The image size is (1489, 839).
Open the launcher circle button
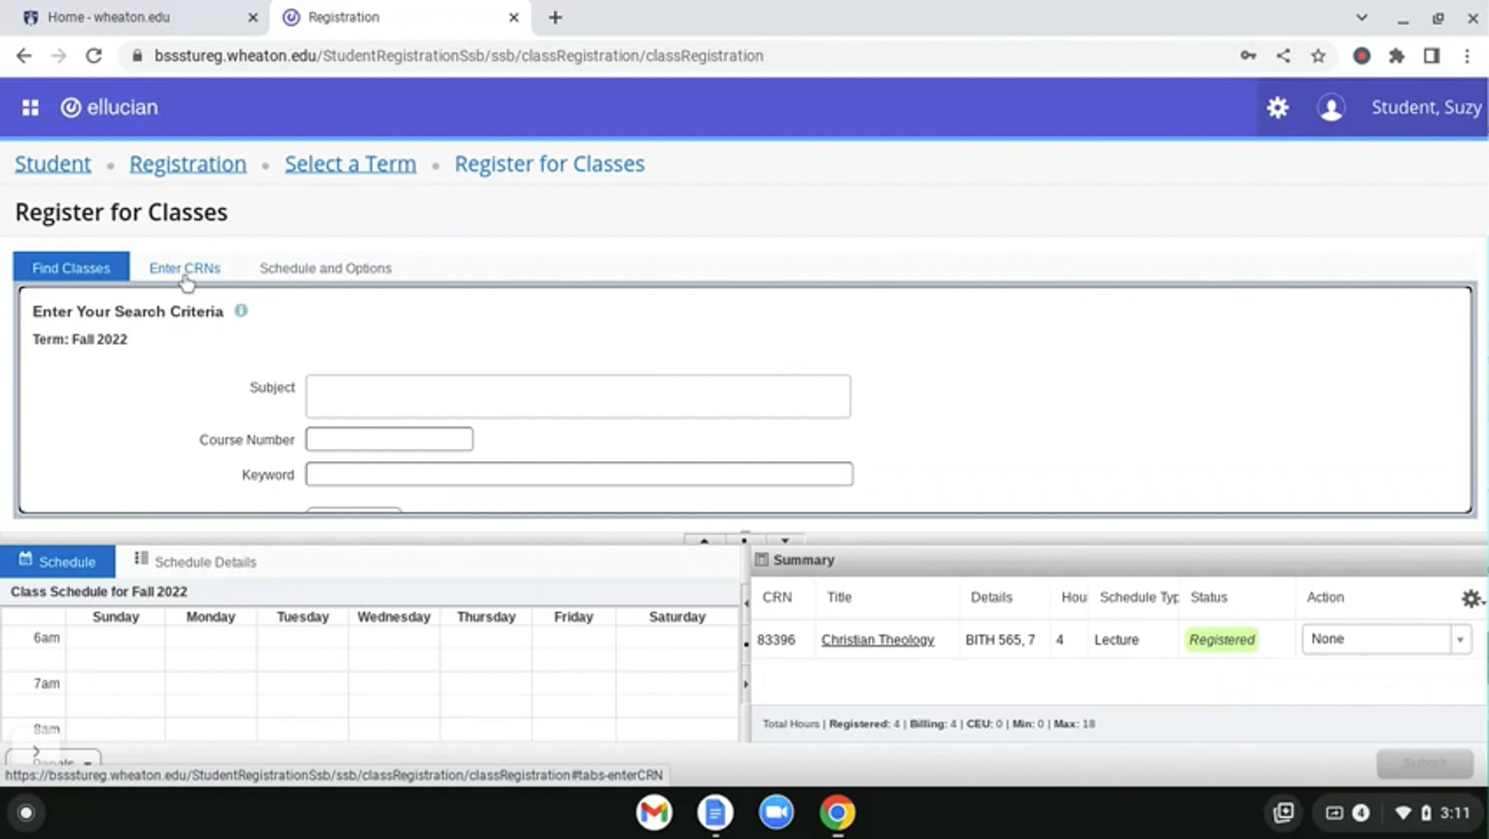coord(26,812)
